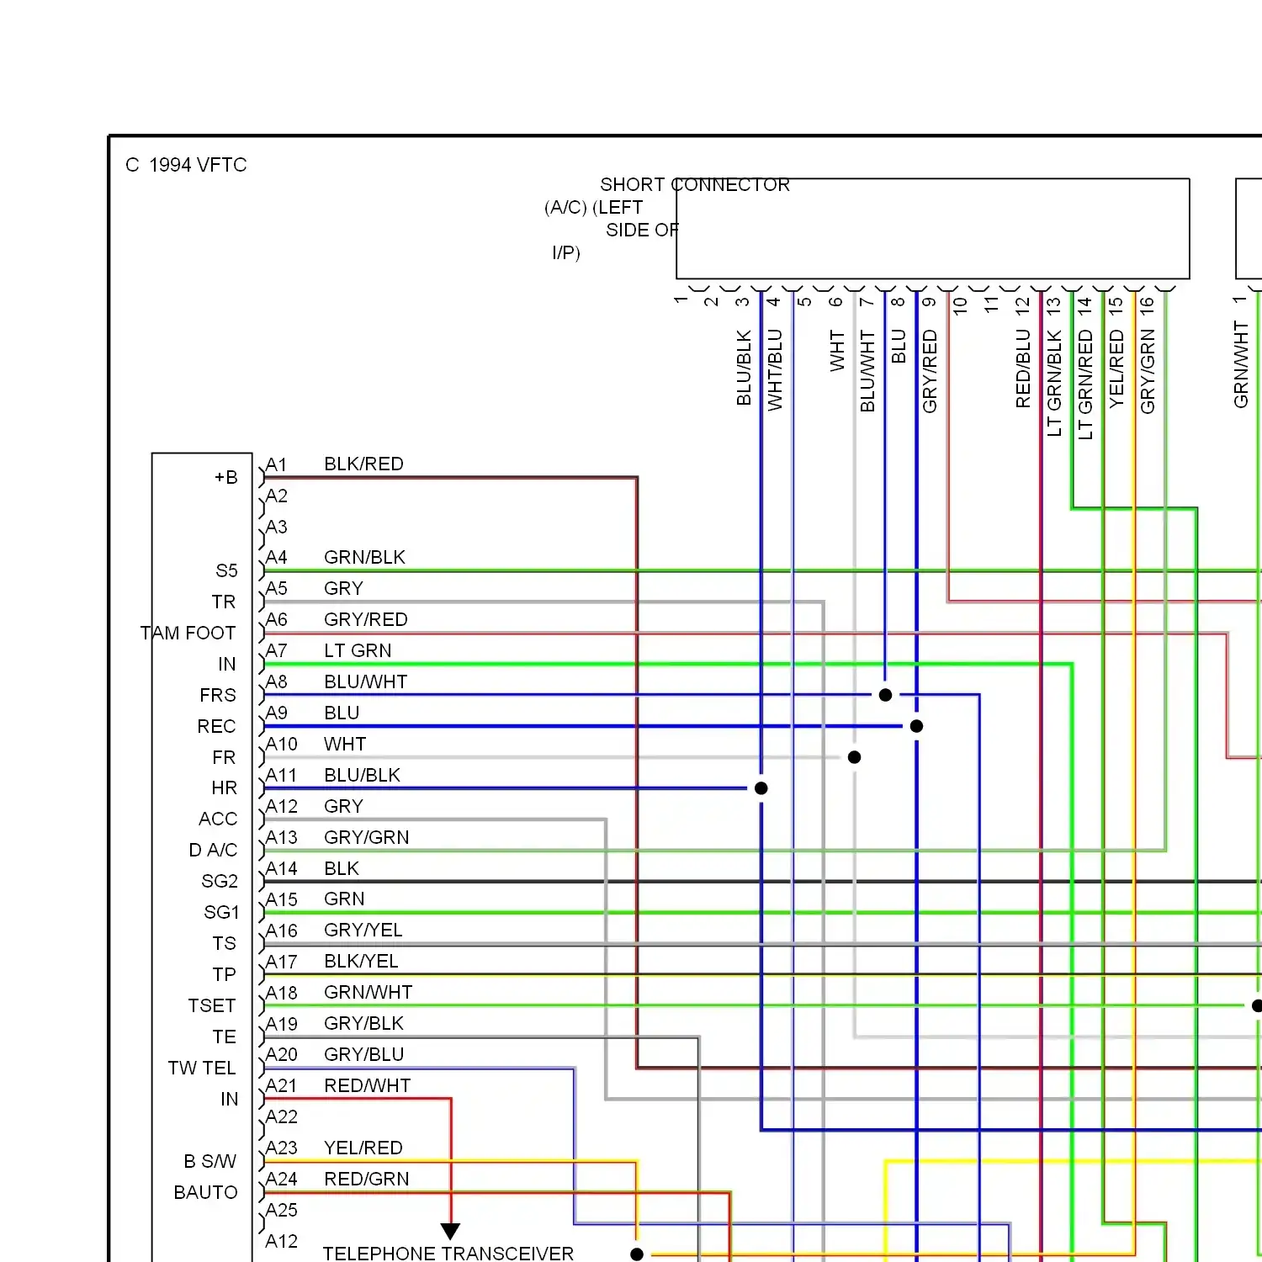Select the horizontal GRY/RED label at A6
Screen dimensions: 1262x1262
(x=365, y=620)
